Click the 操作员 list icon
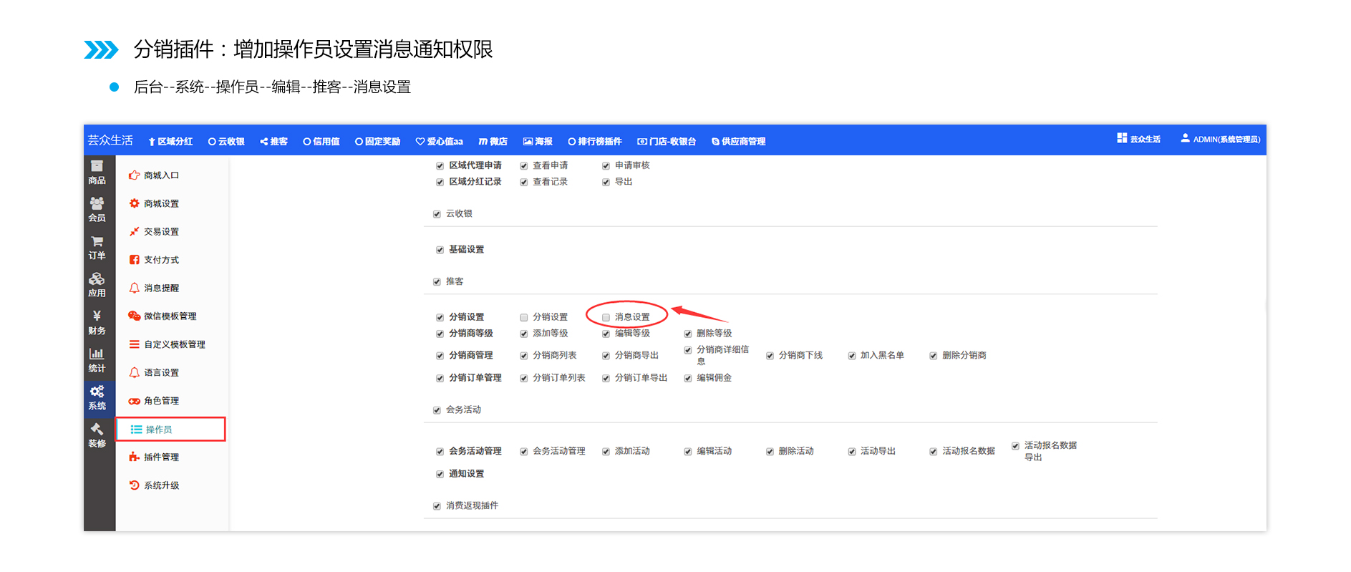This screenshot has height=572, width=1351. tap(136, 430)
